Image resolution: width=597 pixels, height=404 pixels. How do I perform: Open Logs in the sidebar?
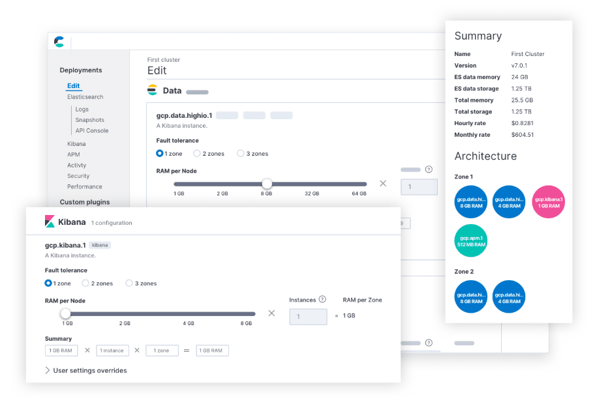[x=82, y=109]
